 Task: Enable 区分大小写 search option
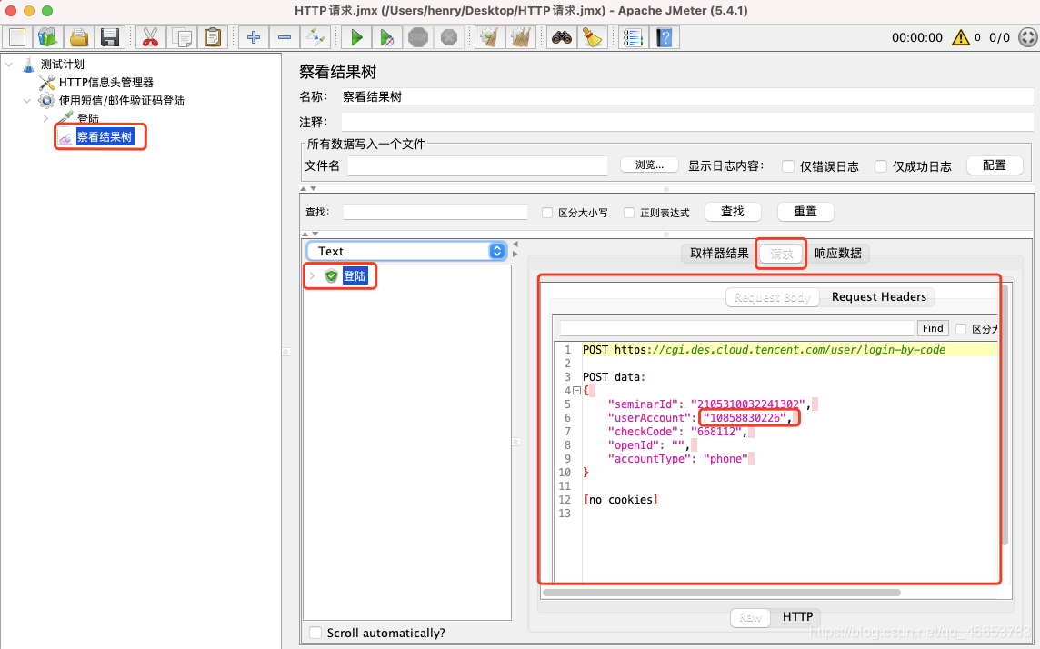click(547, 213)
